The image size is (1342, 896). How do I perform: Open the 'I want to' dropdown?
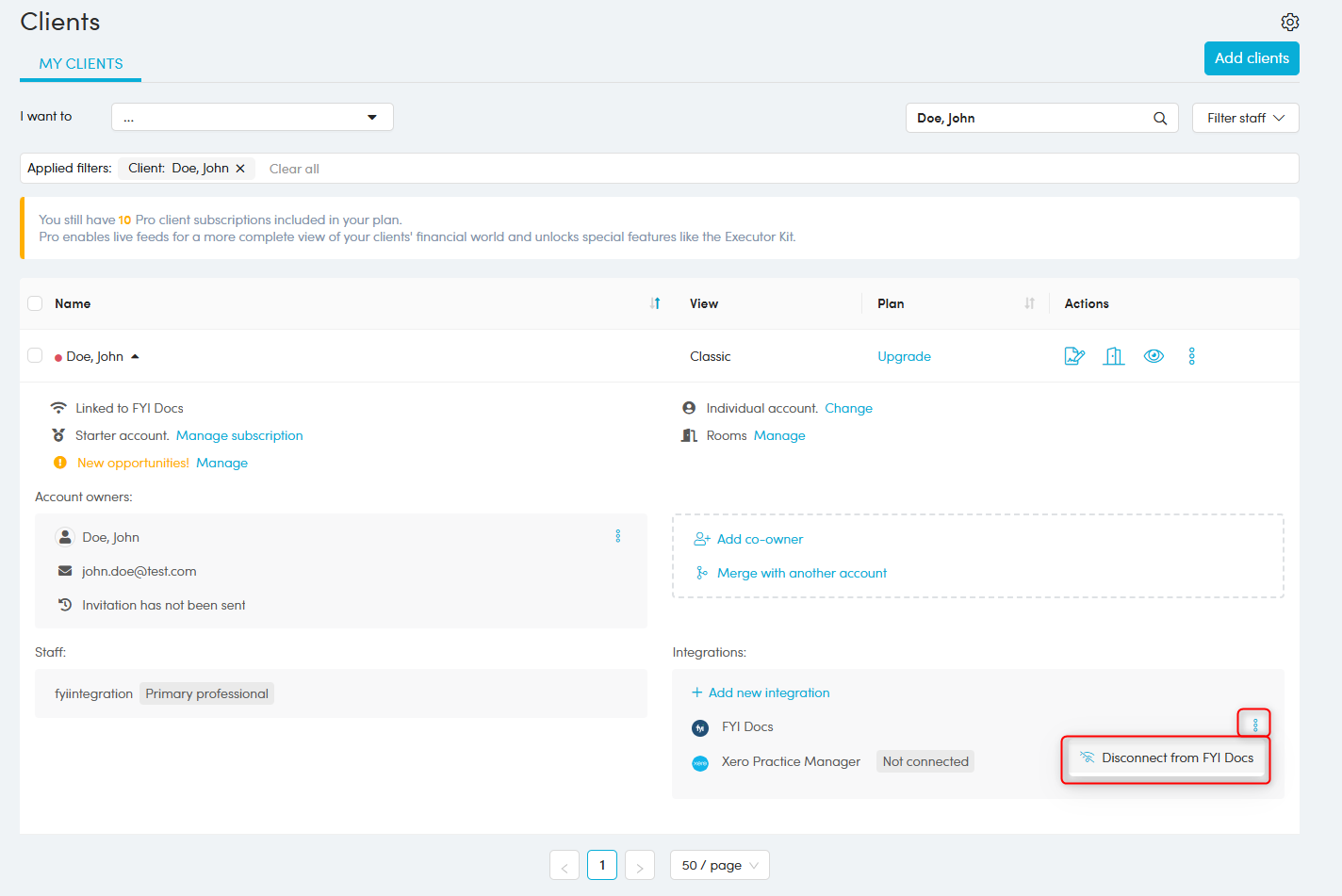(252, 118)
